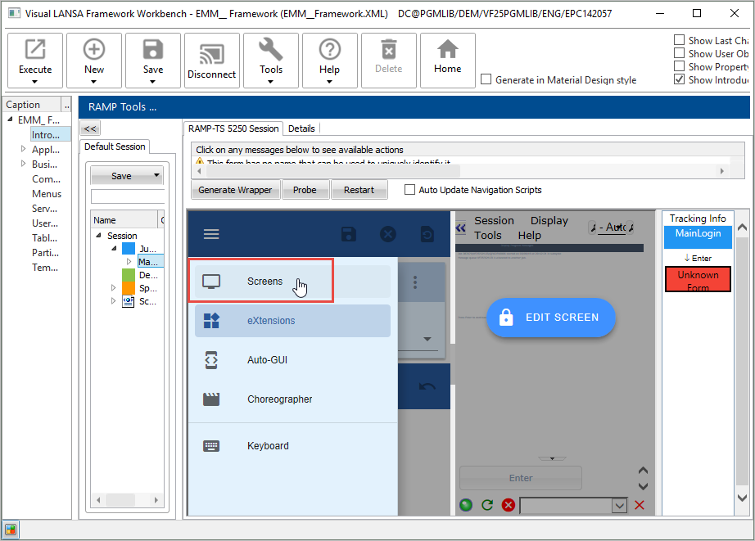Click the New toolbar icon
This screenshot has width=755, height=541.
tap(94, 50)
